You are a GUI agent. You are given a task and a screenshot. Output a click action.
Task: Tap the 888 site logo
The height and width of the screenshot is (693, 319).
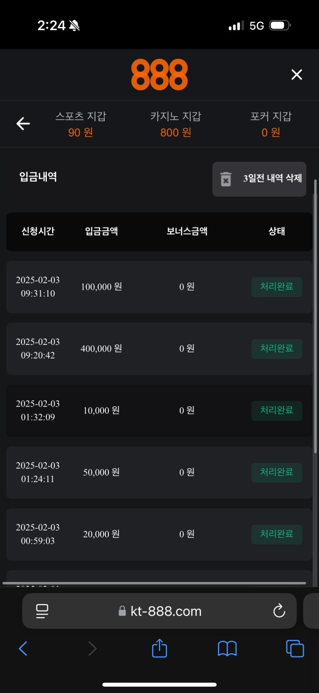coord(159,74)
